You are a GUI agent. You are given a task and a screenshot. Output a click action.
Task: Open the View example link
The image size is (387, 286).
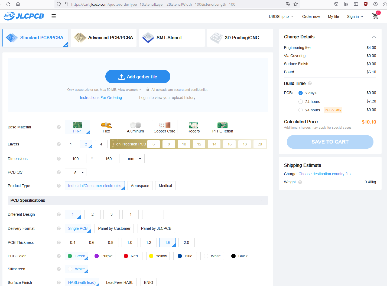129,90
